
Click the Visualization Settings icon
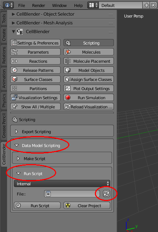(15, 97)
